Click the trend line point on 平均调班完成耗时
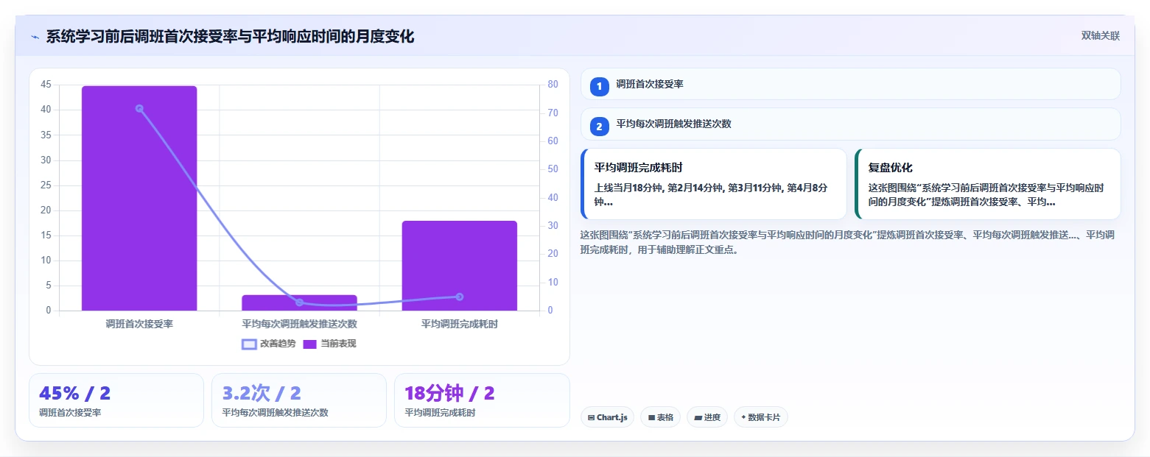The image size is (1150, 457). tap(460, 297)
